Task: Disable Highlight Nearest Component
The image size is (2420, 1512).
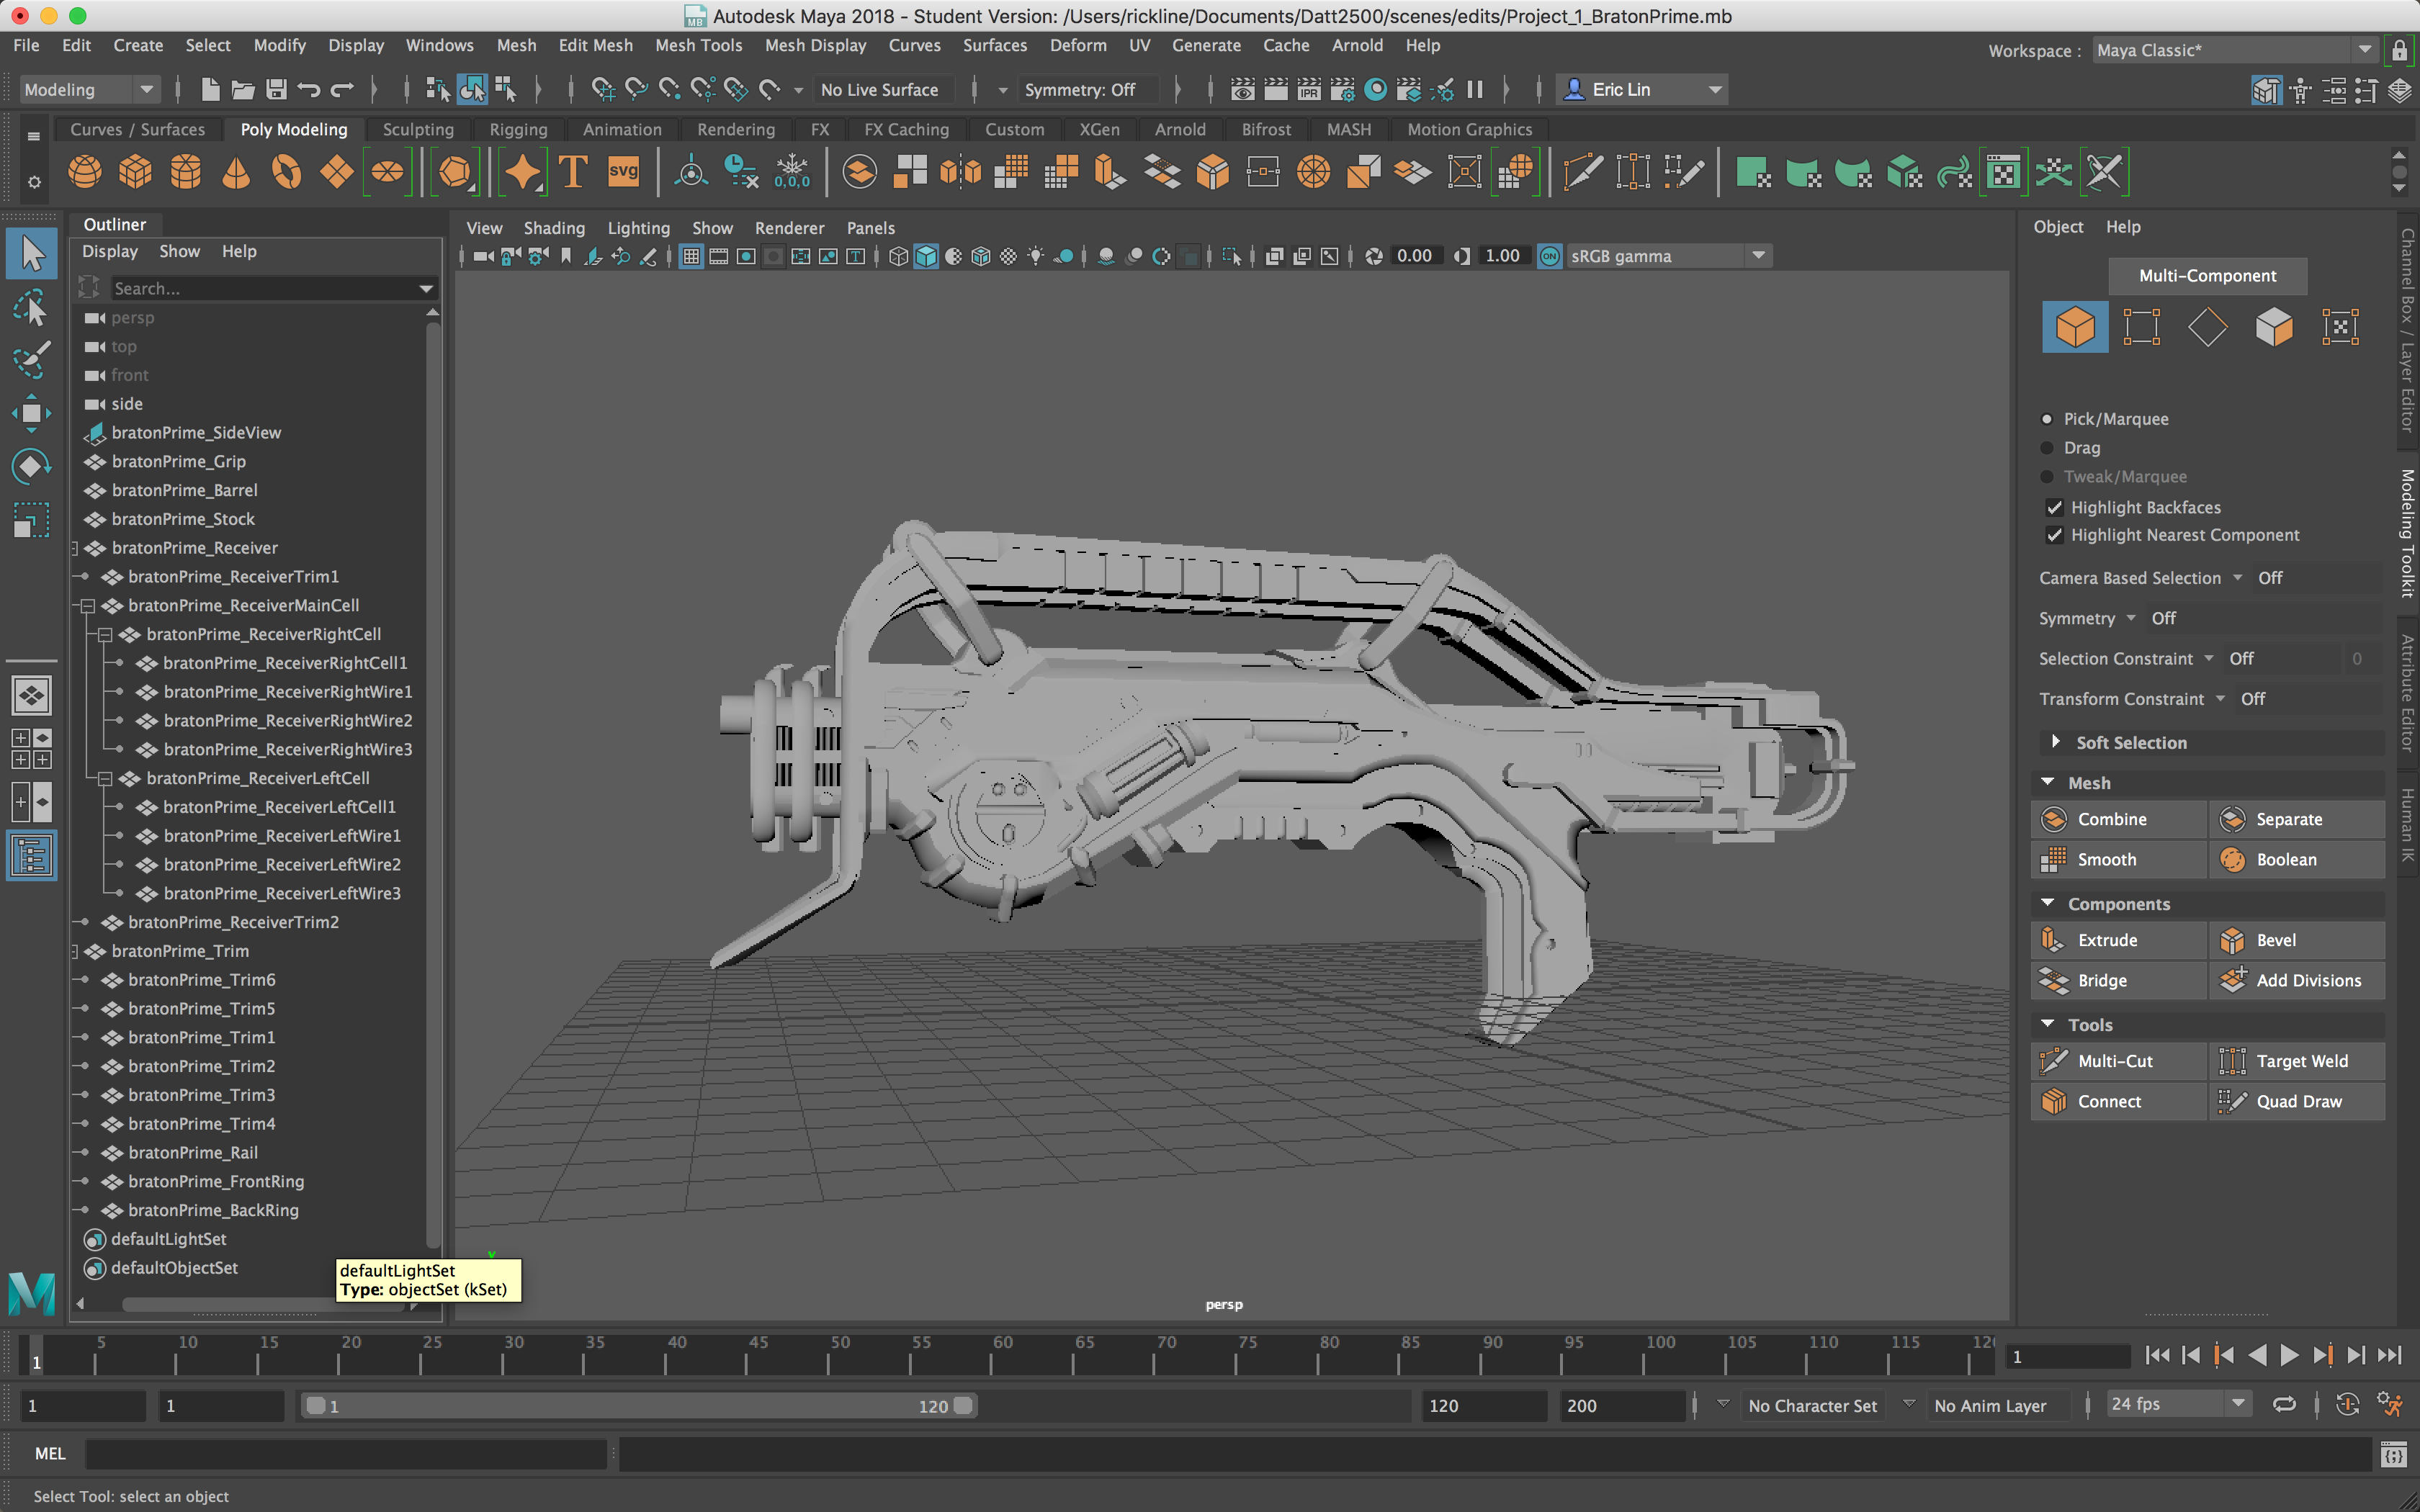Action: pyautogui.click(x=2055, y=535)
